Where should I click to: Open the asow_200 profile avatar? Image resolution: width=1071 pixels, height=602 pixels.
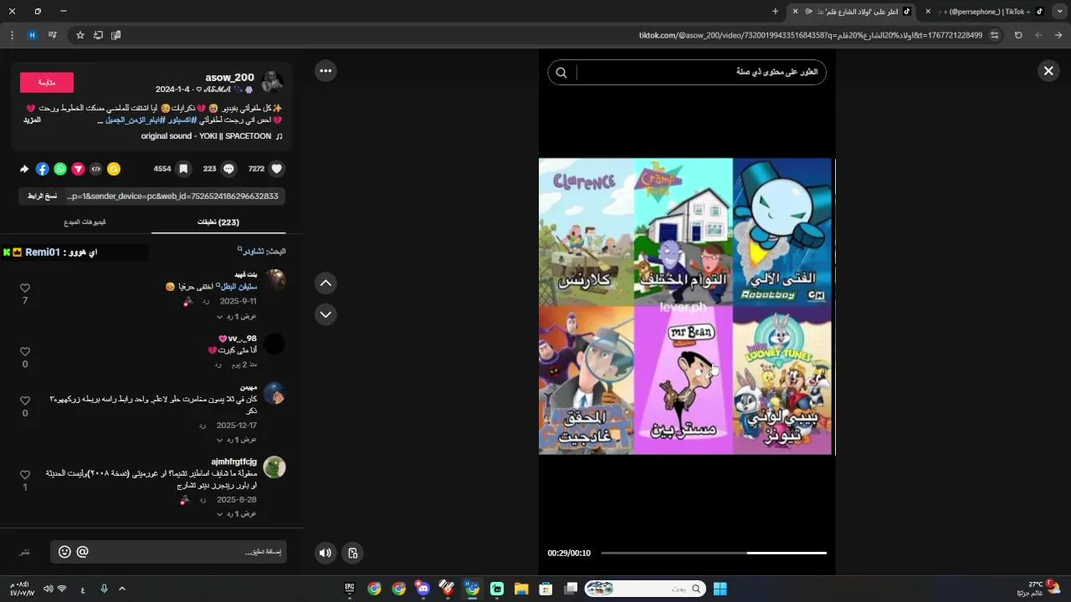(x=272, y=83)
